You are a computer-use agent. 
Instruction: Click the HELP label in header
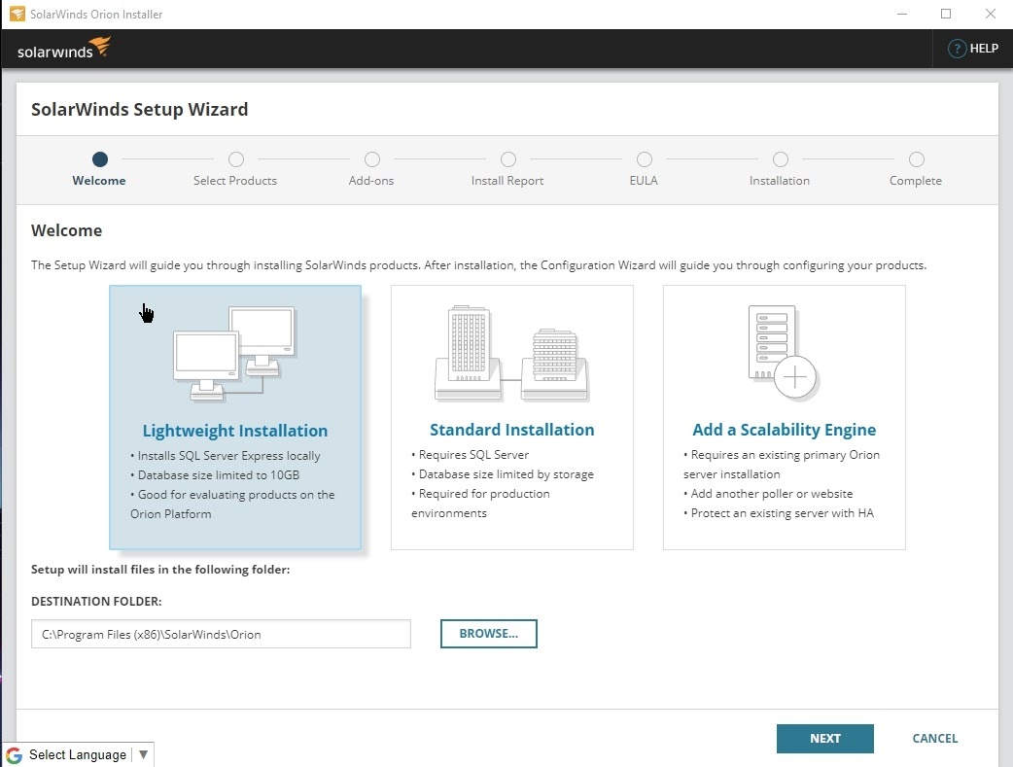tap(984, 49)
